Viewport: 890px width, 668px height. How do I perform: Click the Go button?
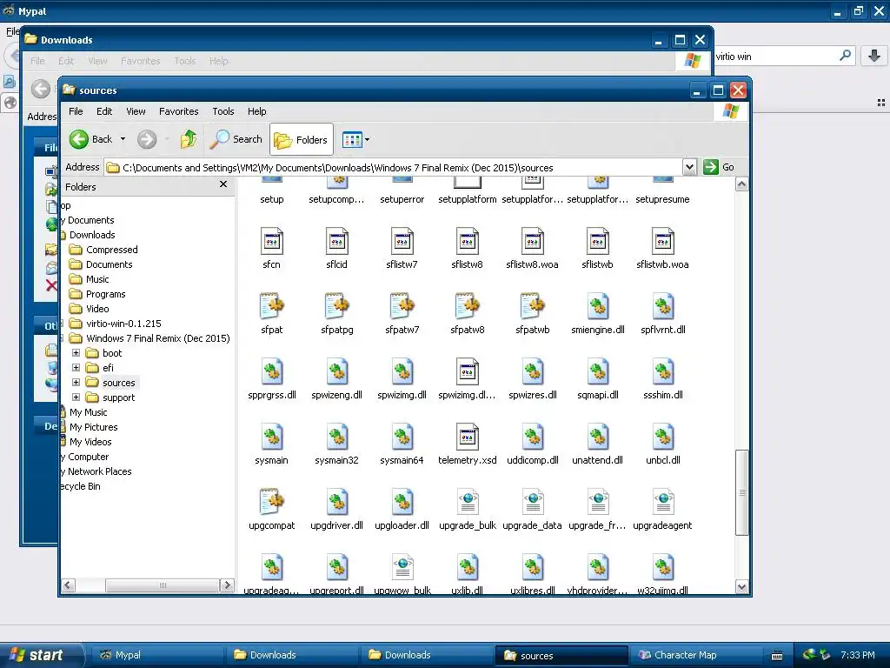tap(719, 167)
